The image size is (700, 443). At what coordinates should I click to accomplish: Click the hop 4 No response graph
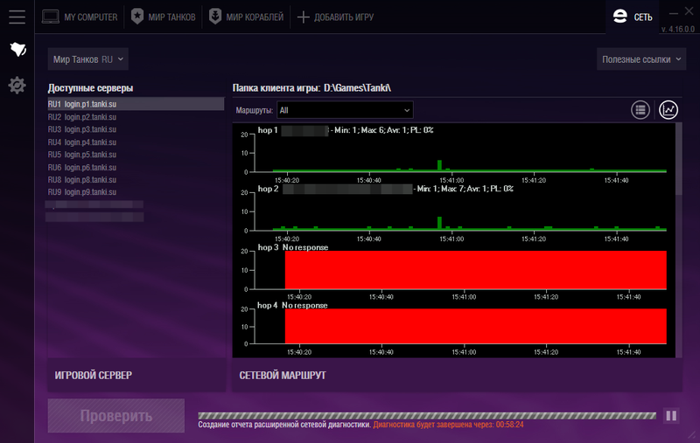454,328
